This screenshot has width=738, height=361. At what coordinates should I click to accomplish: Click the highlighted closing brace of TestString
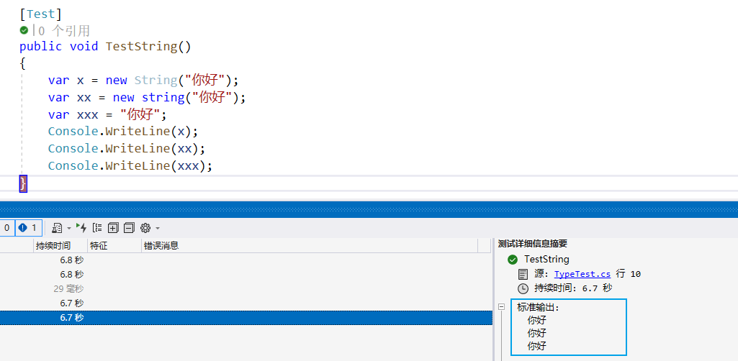click(23, 183)
